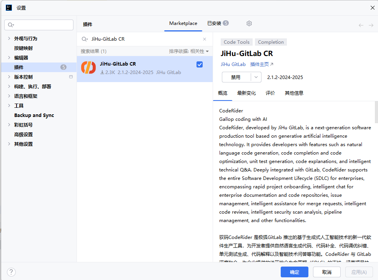Click the installed count badge
378x280 pixels.
coord(226,23)
